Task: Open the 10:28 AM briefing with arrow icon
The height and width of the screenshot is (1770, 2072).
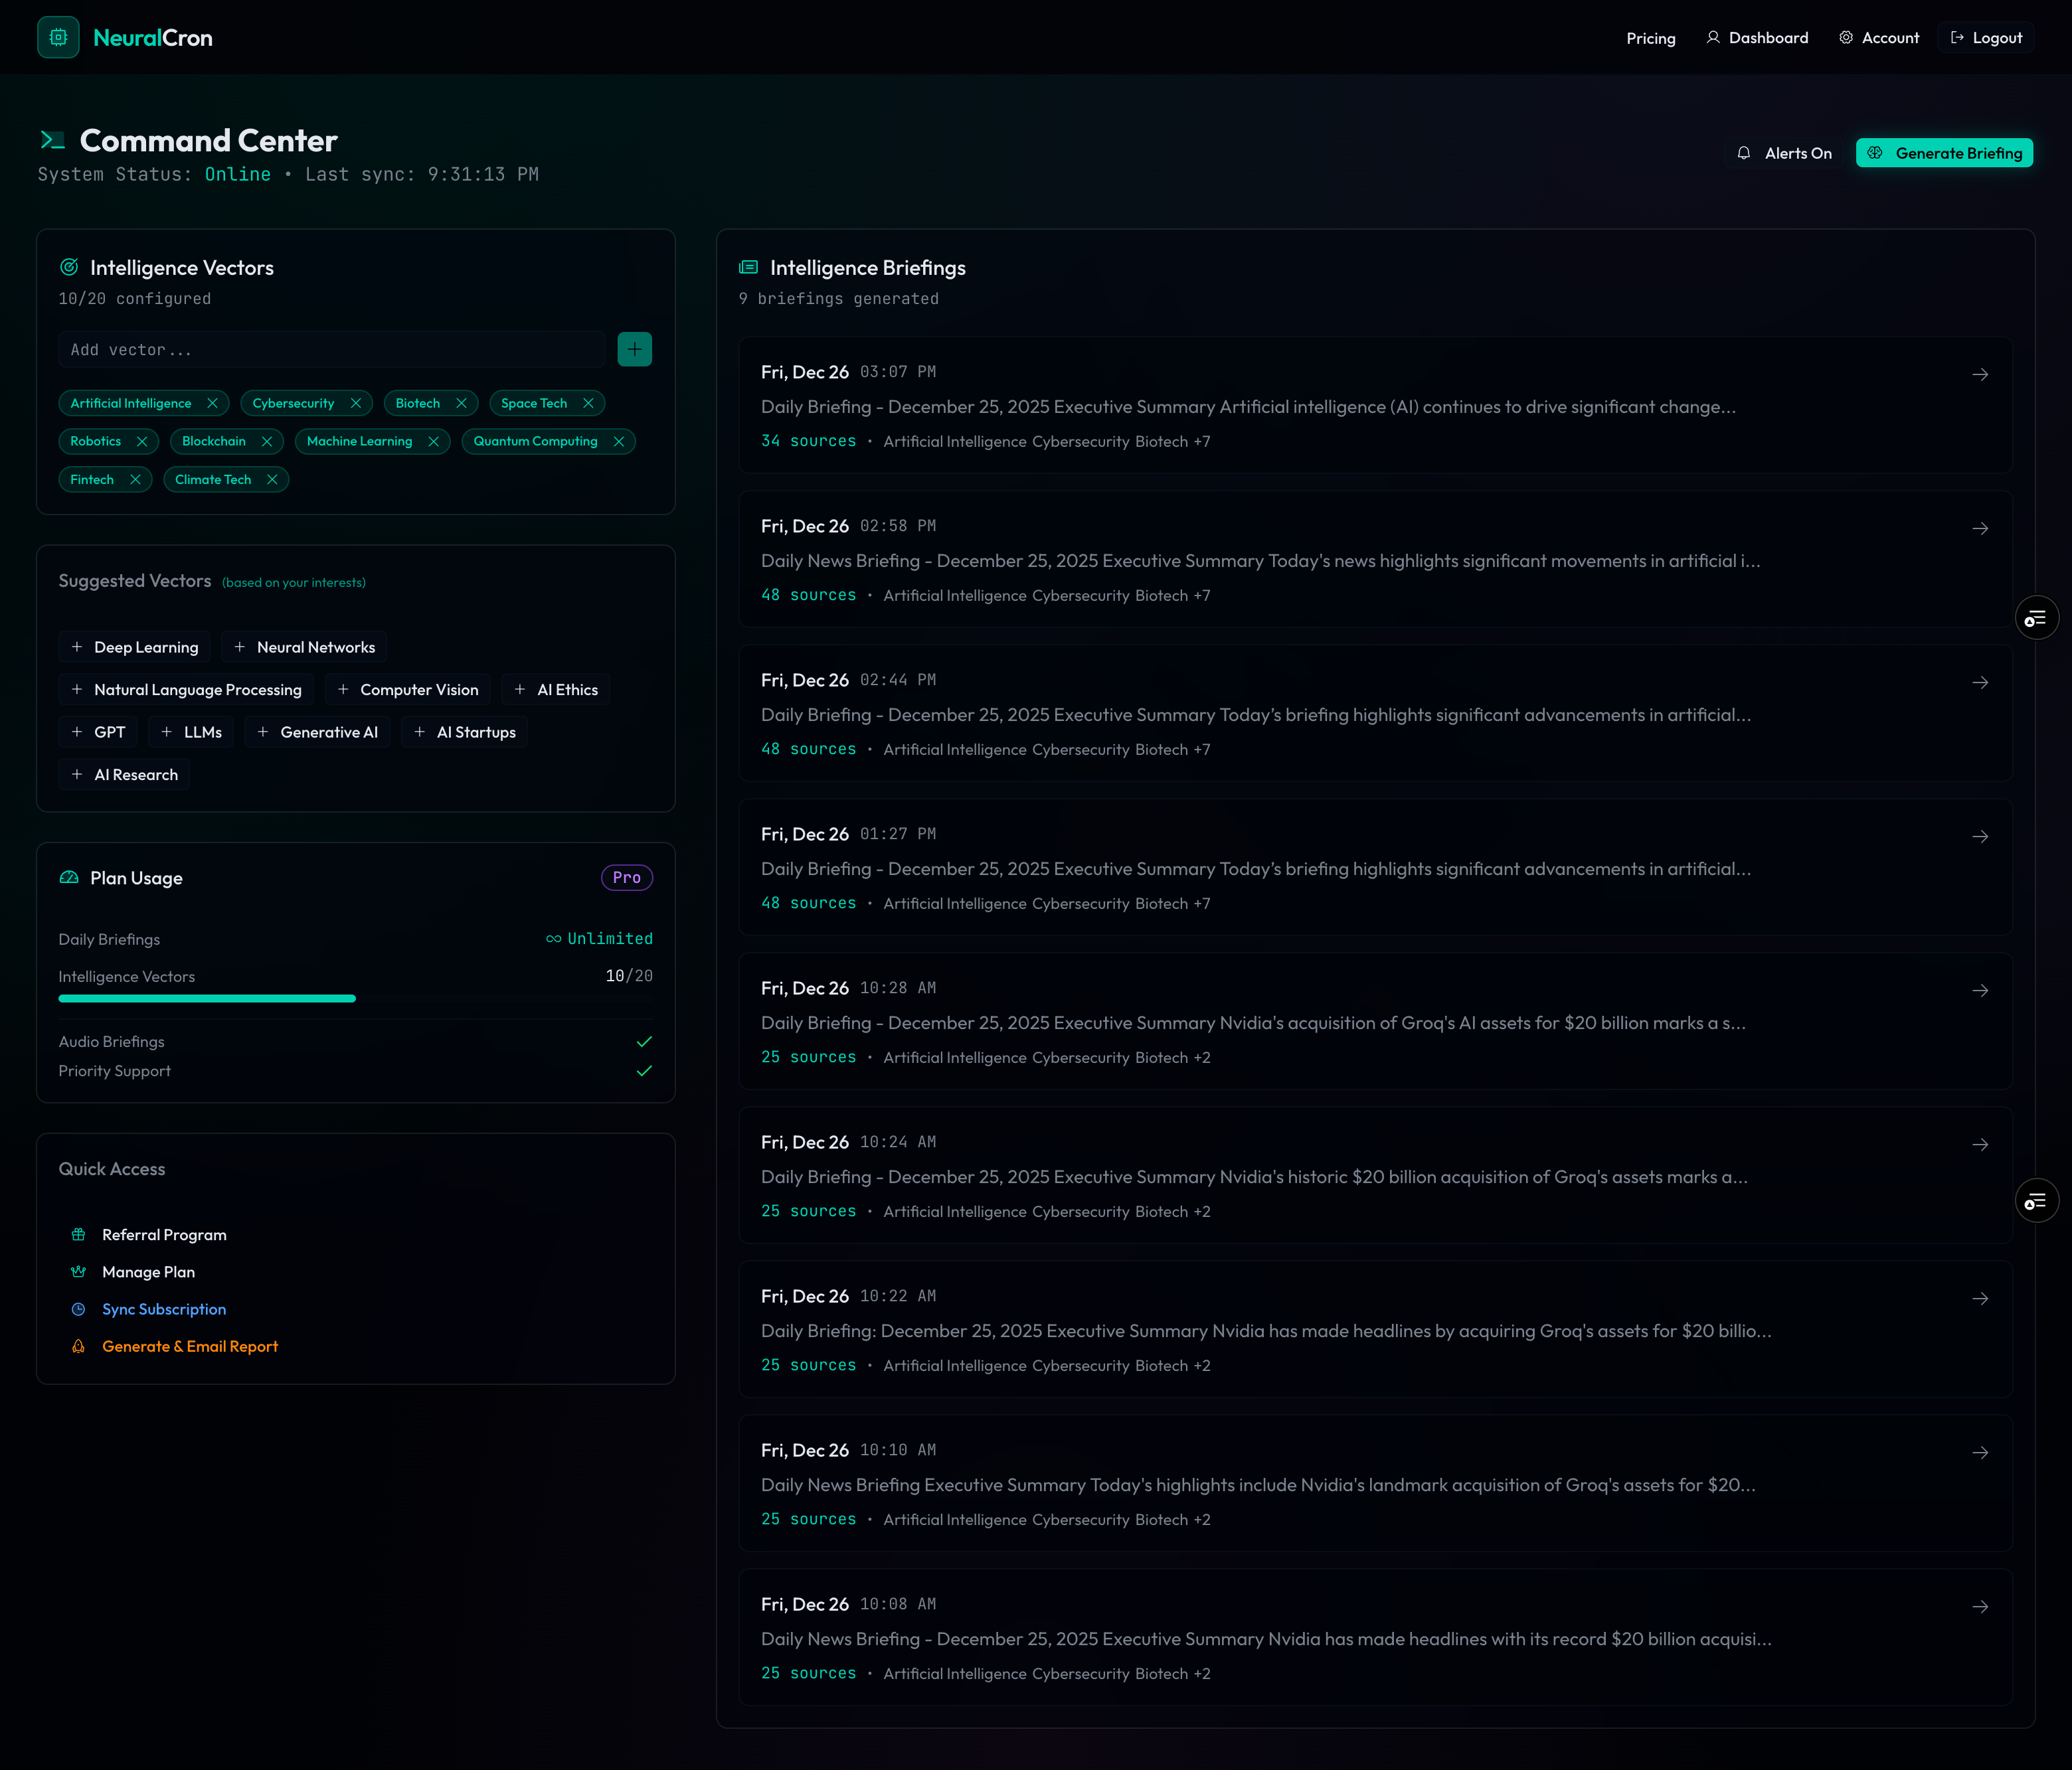Action: (x=1981, y=991)
